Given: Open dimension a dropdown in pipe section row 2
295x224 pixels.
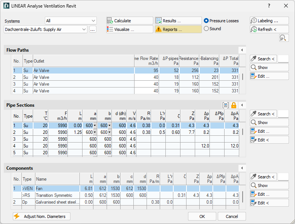Looking at the screenshot, I should pos(95,132).
